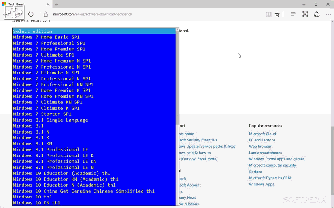Open the help & how-to link
Viewport: 334px width, 208px height.
195,153
